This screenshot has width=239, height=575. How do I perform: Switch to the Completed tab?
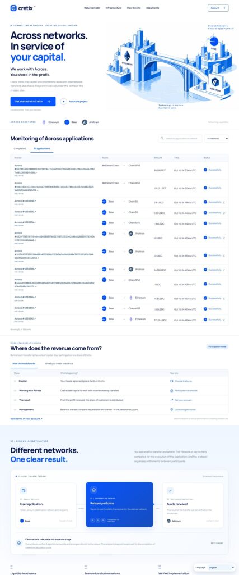pos(20,148)
